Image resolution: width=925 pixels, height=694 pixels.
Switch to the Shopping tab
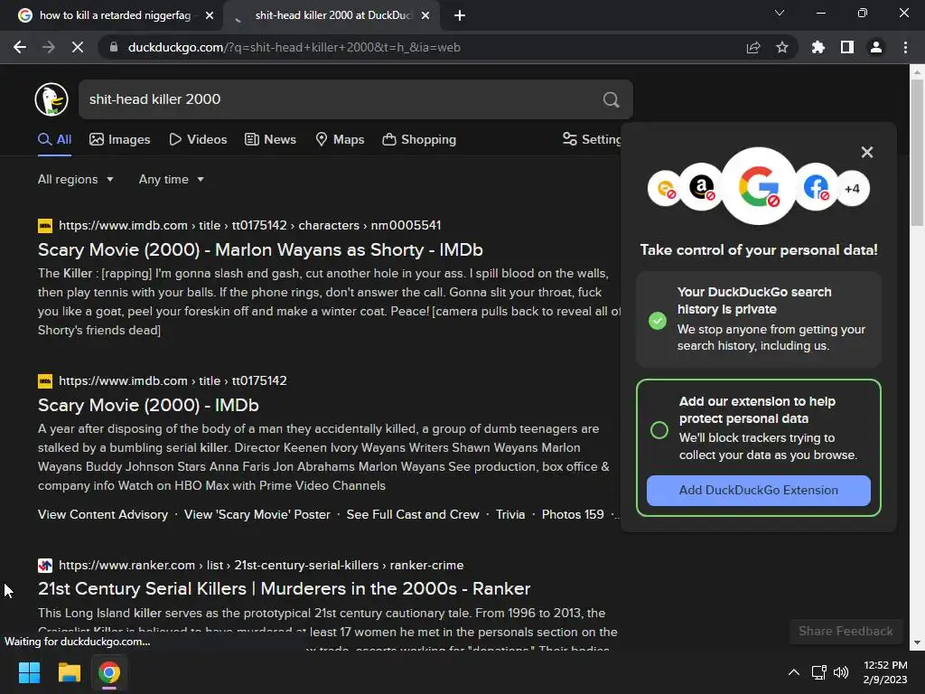419,139
